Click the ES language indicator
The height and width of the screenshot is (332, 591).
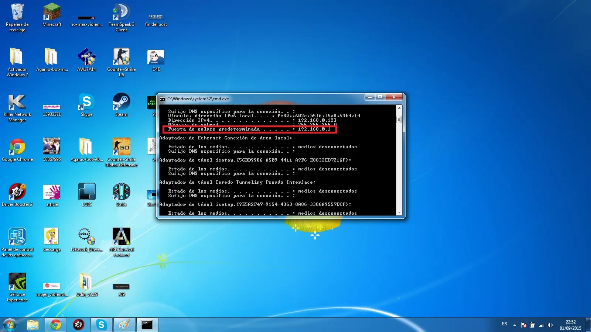505,324
